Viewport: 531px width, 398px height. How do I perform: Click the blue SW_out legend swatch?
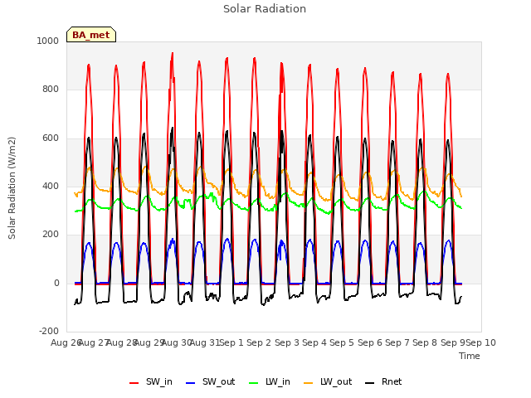tap(191, 383)
